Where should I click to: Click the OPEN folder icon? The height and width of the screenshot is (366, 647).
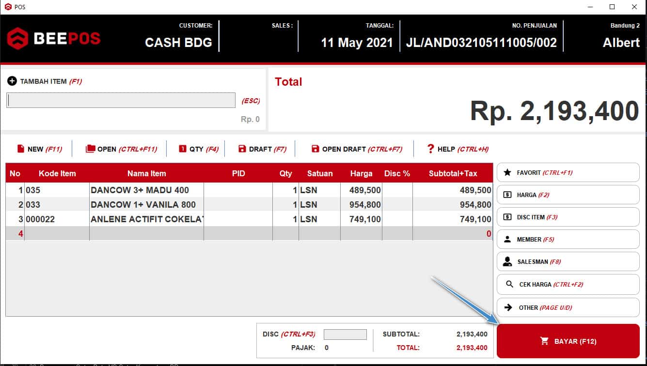90,149
